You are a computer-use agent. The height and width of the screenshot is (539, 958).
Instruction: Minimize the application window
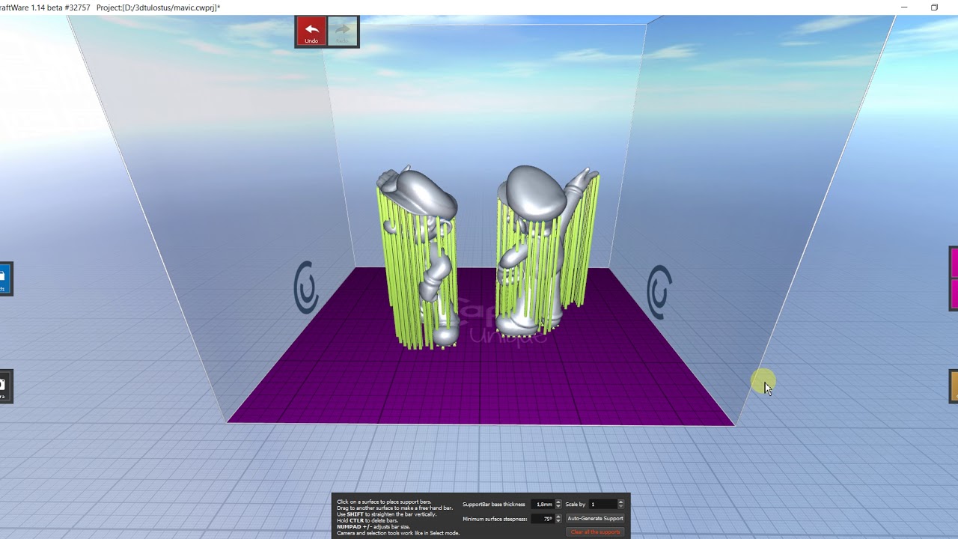coord(904,7)
